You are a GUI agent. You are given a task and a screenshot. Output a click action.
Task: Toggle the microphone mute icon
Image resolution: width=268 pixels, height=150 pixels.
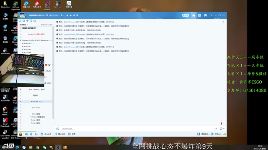(x=31, y=134)
